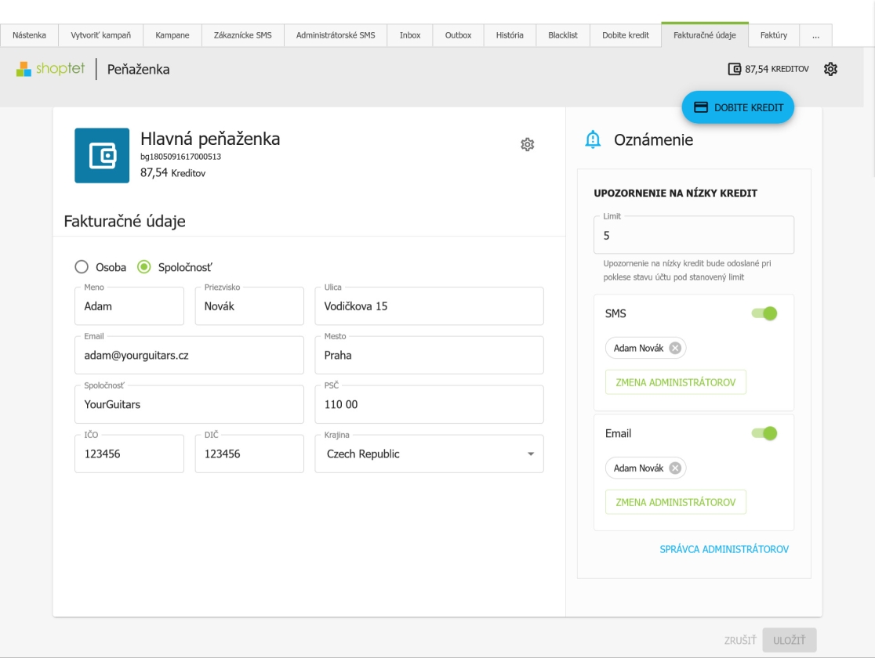
Task: Click wallet ID bg1805091617000513
Action: point(181,157)
